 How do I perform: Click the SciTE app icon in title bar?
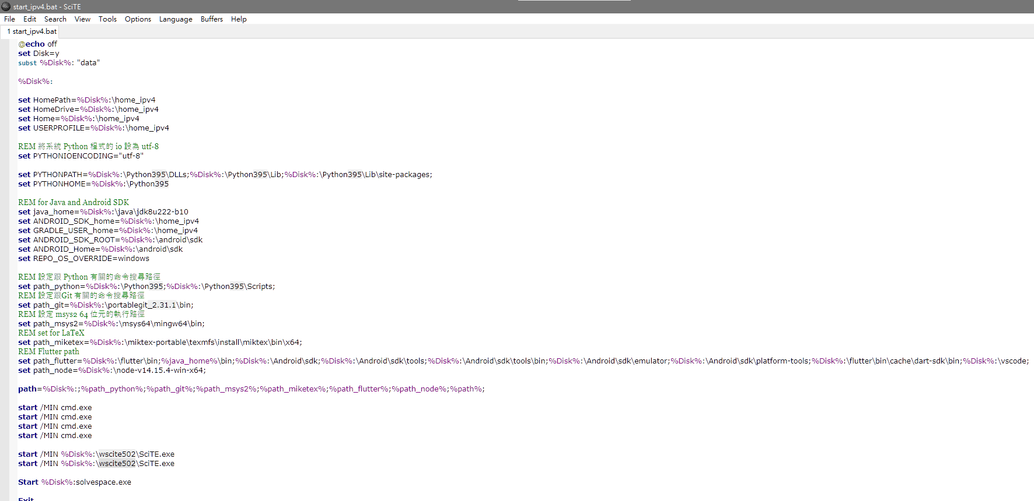[x=6, y=6]
